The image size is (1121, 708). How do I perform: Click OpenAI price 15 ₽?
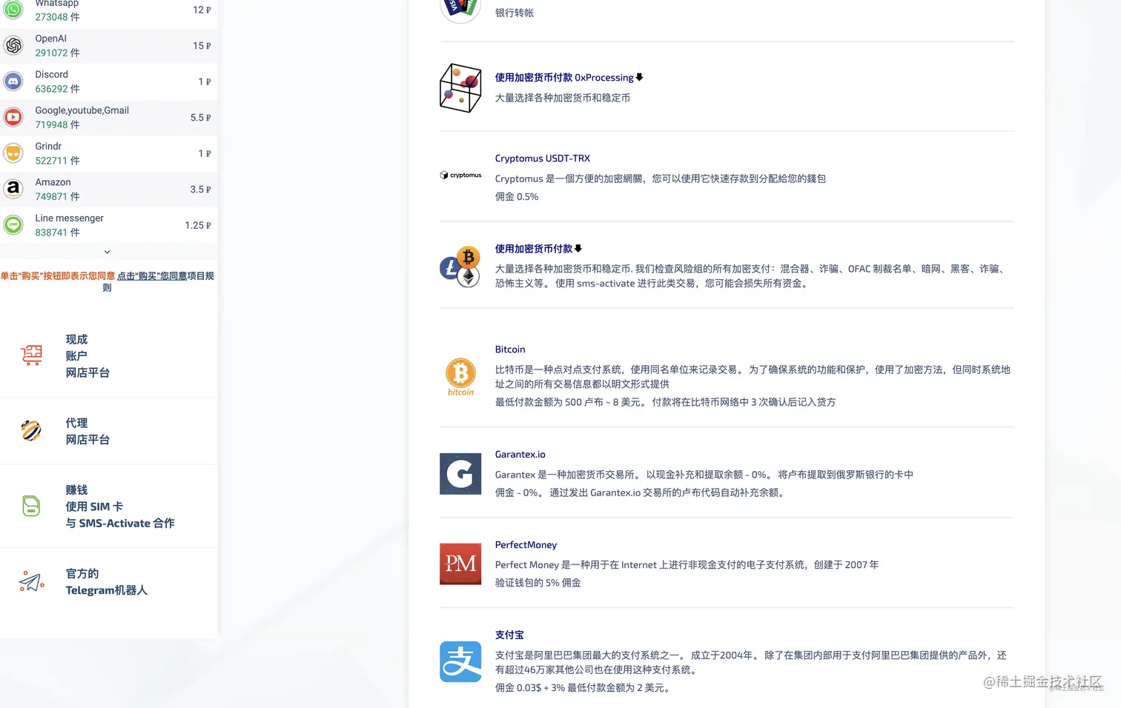pos(202,46)
